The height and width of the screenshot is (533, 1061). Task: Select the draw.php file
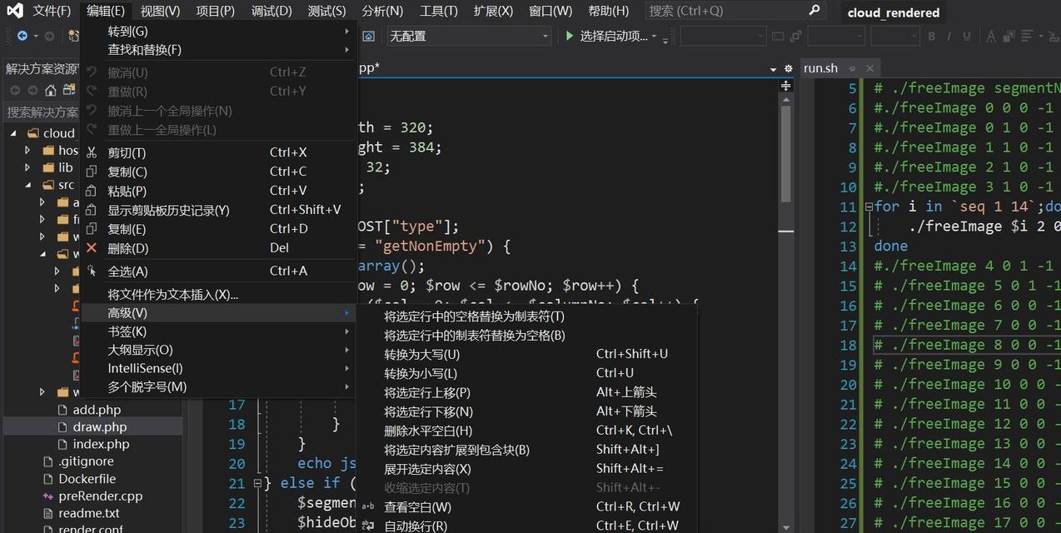coord(100,426)
